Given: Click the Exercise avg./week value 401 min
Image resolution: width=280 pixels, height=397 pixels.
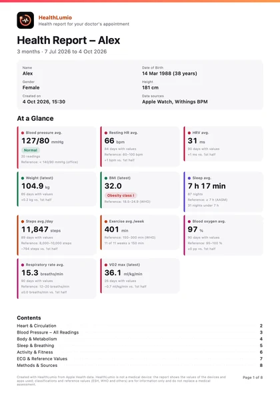Looking at the screenshot, I should coord(117,230).
